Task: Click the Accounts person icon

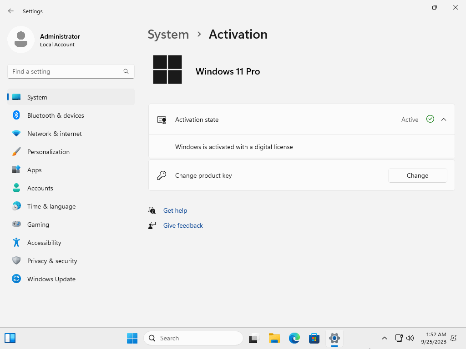Action: pyautogui.click(x=16, y=188)
